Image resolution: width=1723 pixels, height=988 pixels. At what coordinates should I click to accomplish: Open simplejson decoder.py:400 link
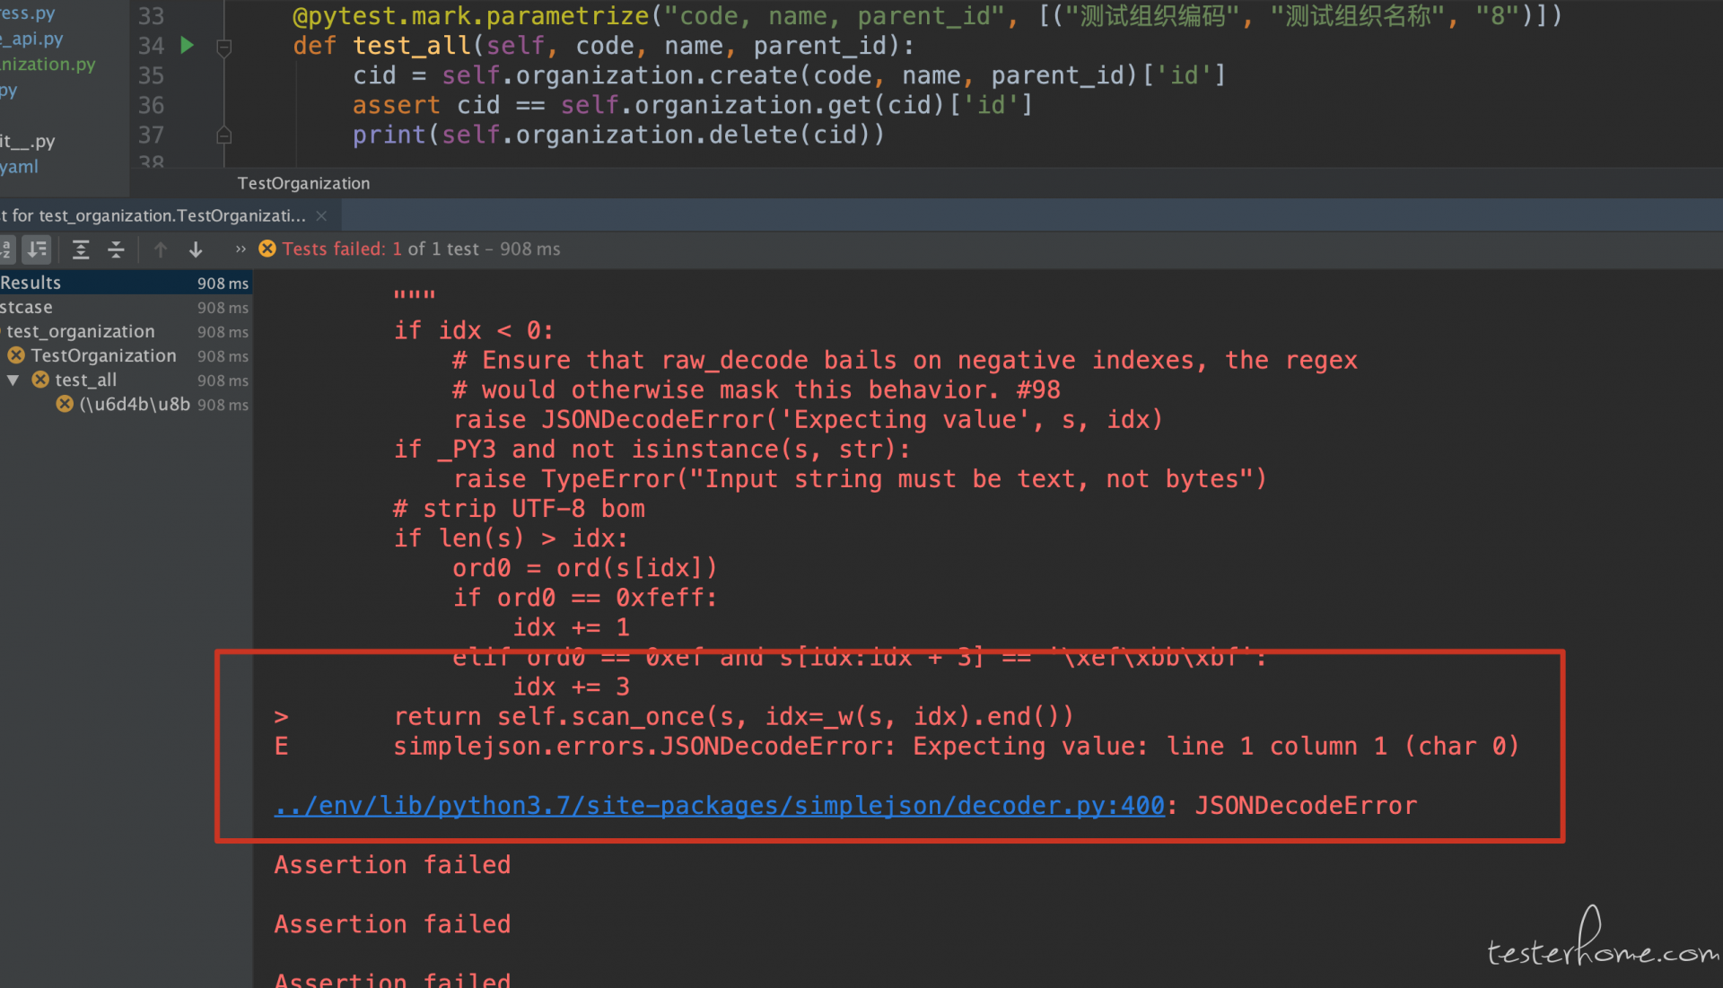point(719,806)
